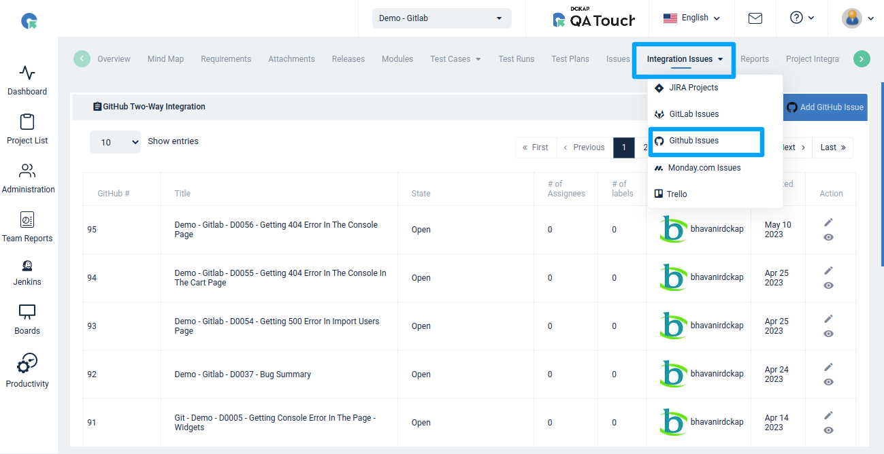View details of GitHub issue 95
Screen dimensions: 884x454
(x=829, y=237)
